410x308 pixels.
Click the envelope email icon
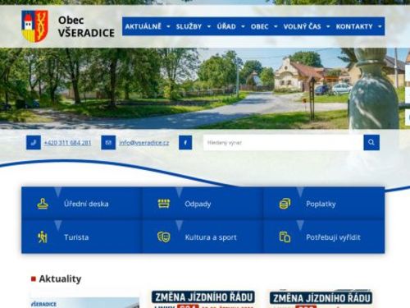108,143
